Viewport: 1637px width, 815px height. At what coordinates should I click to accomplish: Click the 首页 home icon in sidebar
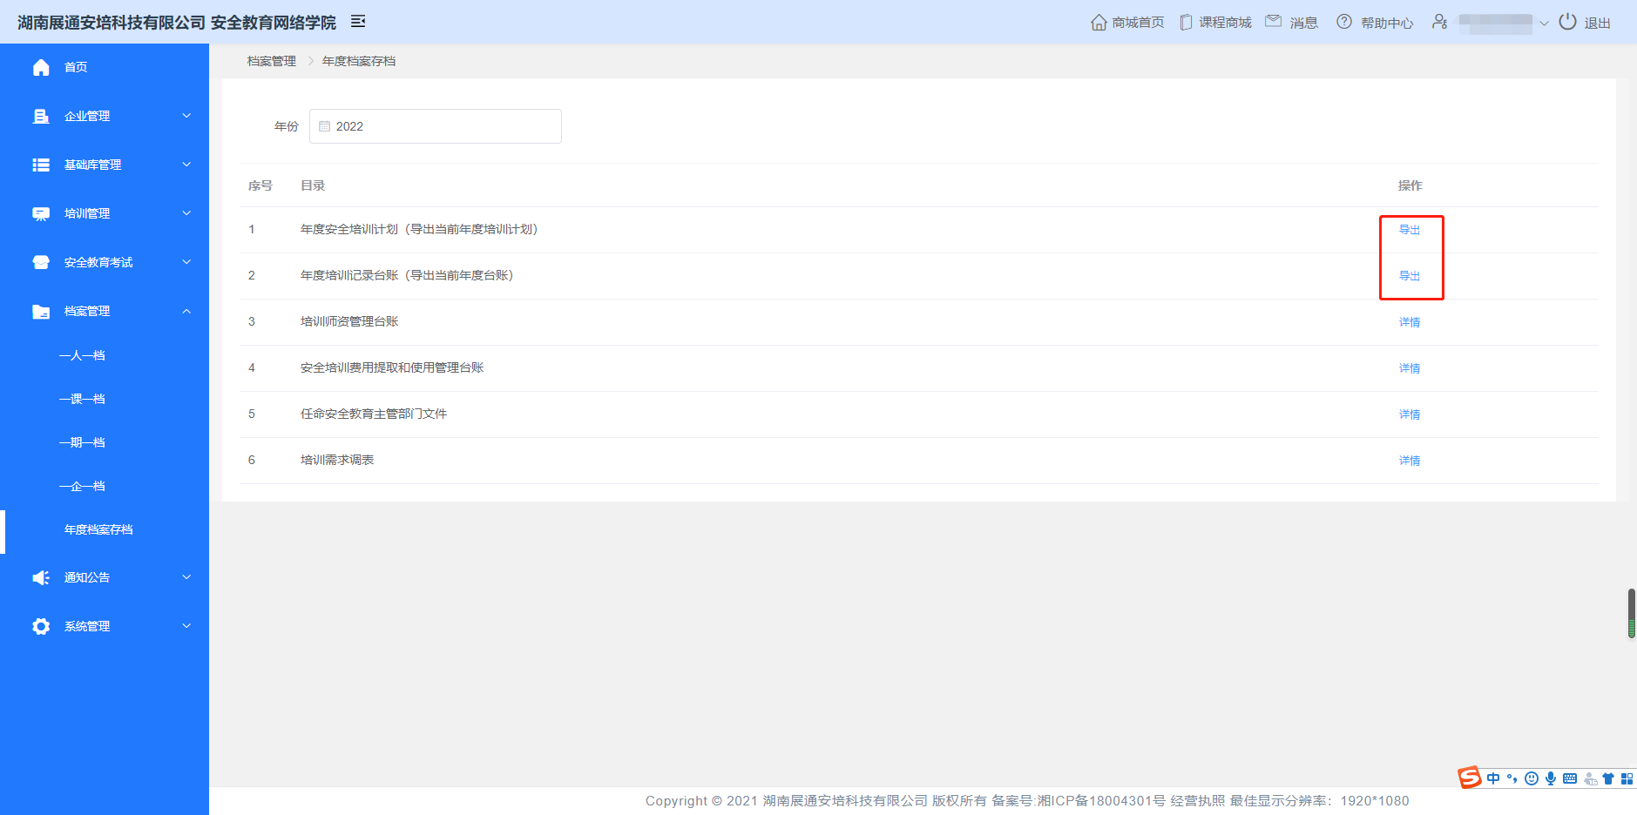[x=41, y=67]
